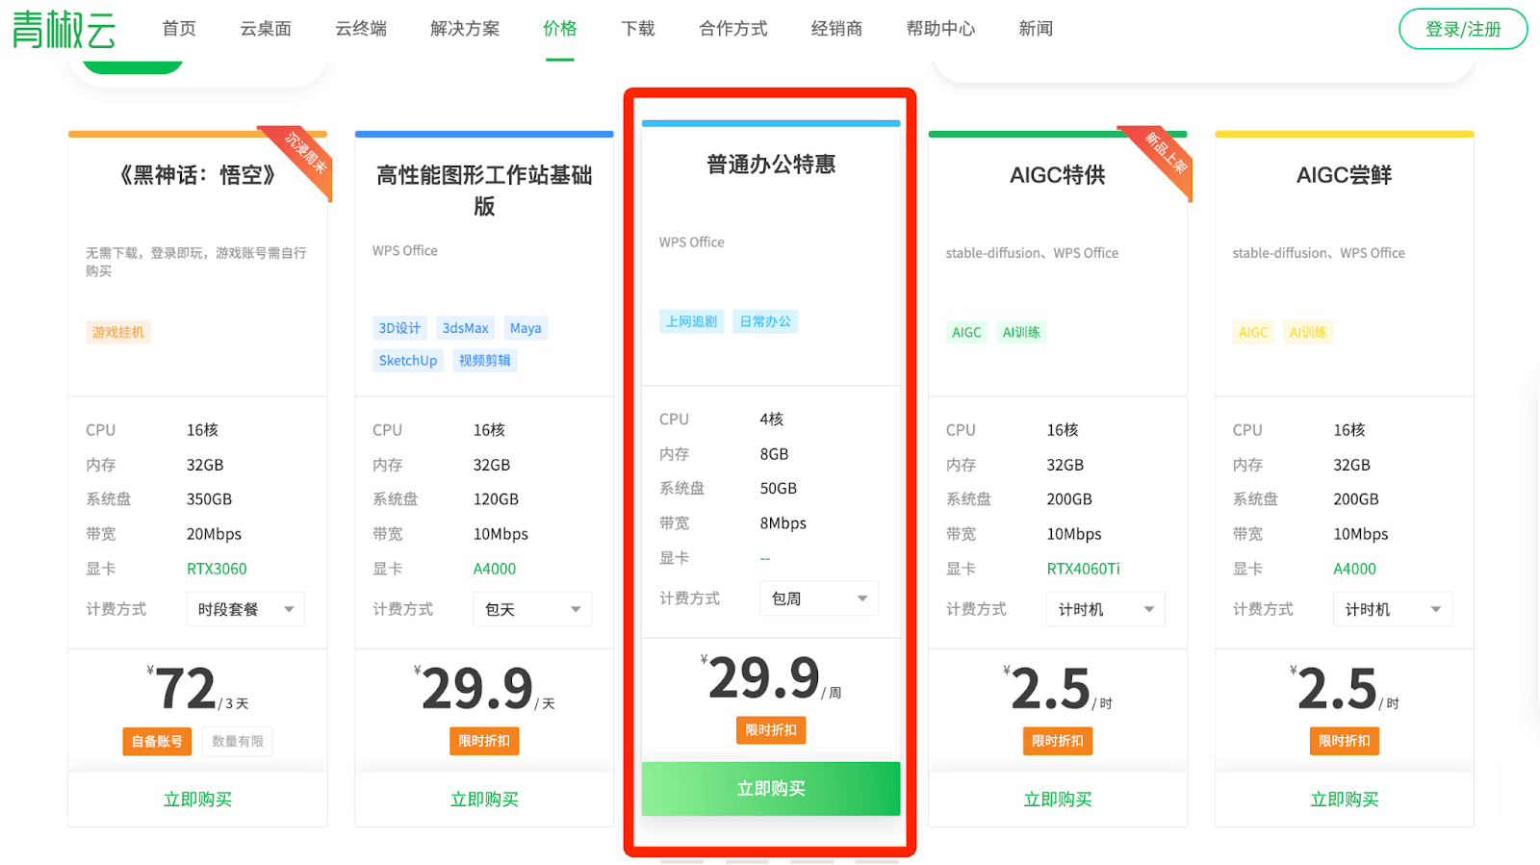Screen dimensions: 1540x865
Task: Open 帮助中心
Action: point(941,29)
